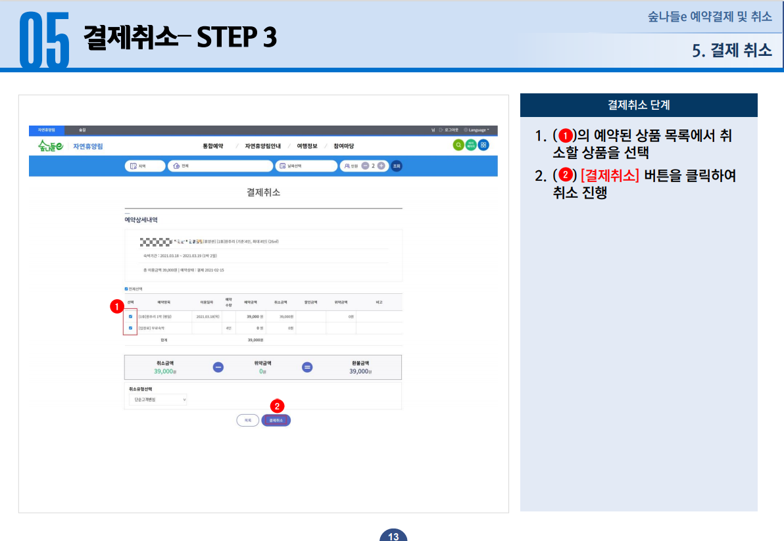
Task: Click the 4인 quantity cell
Action: 228,328
